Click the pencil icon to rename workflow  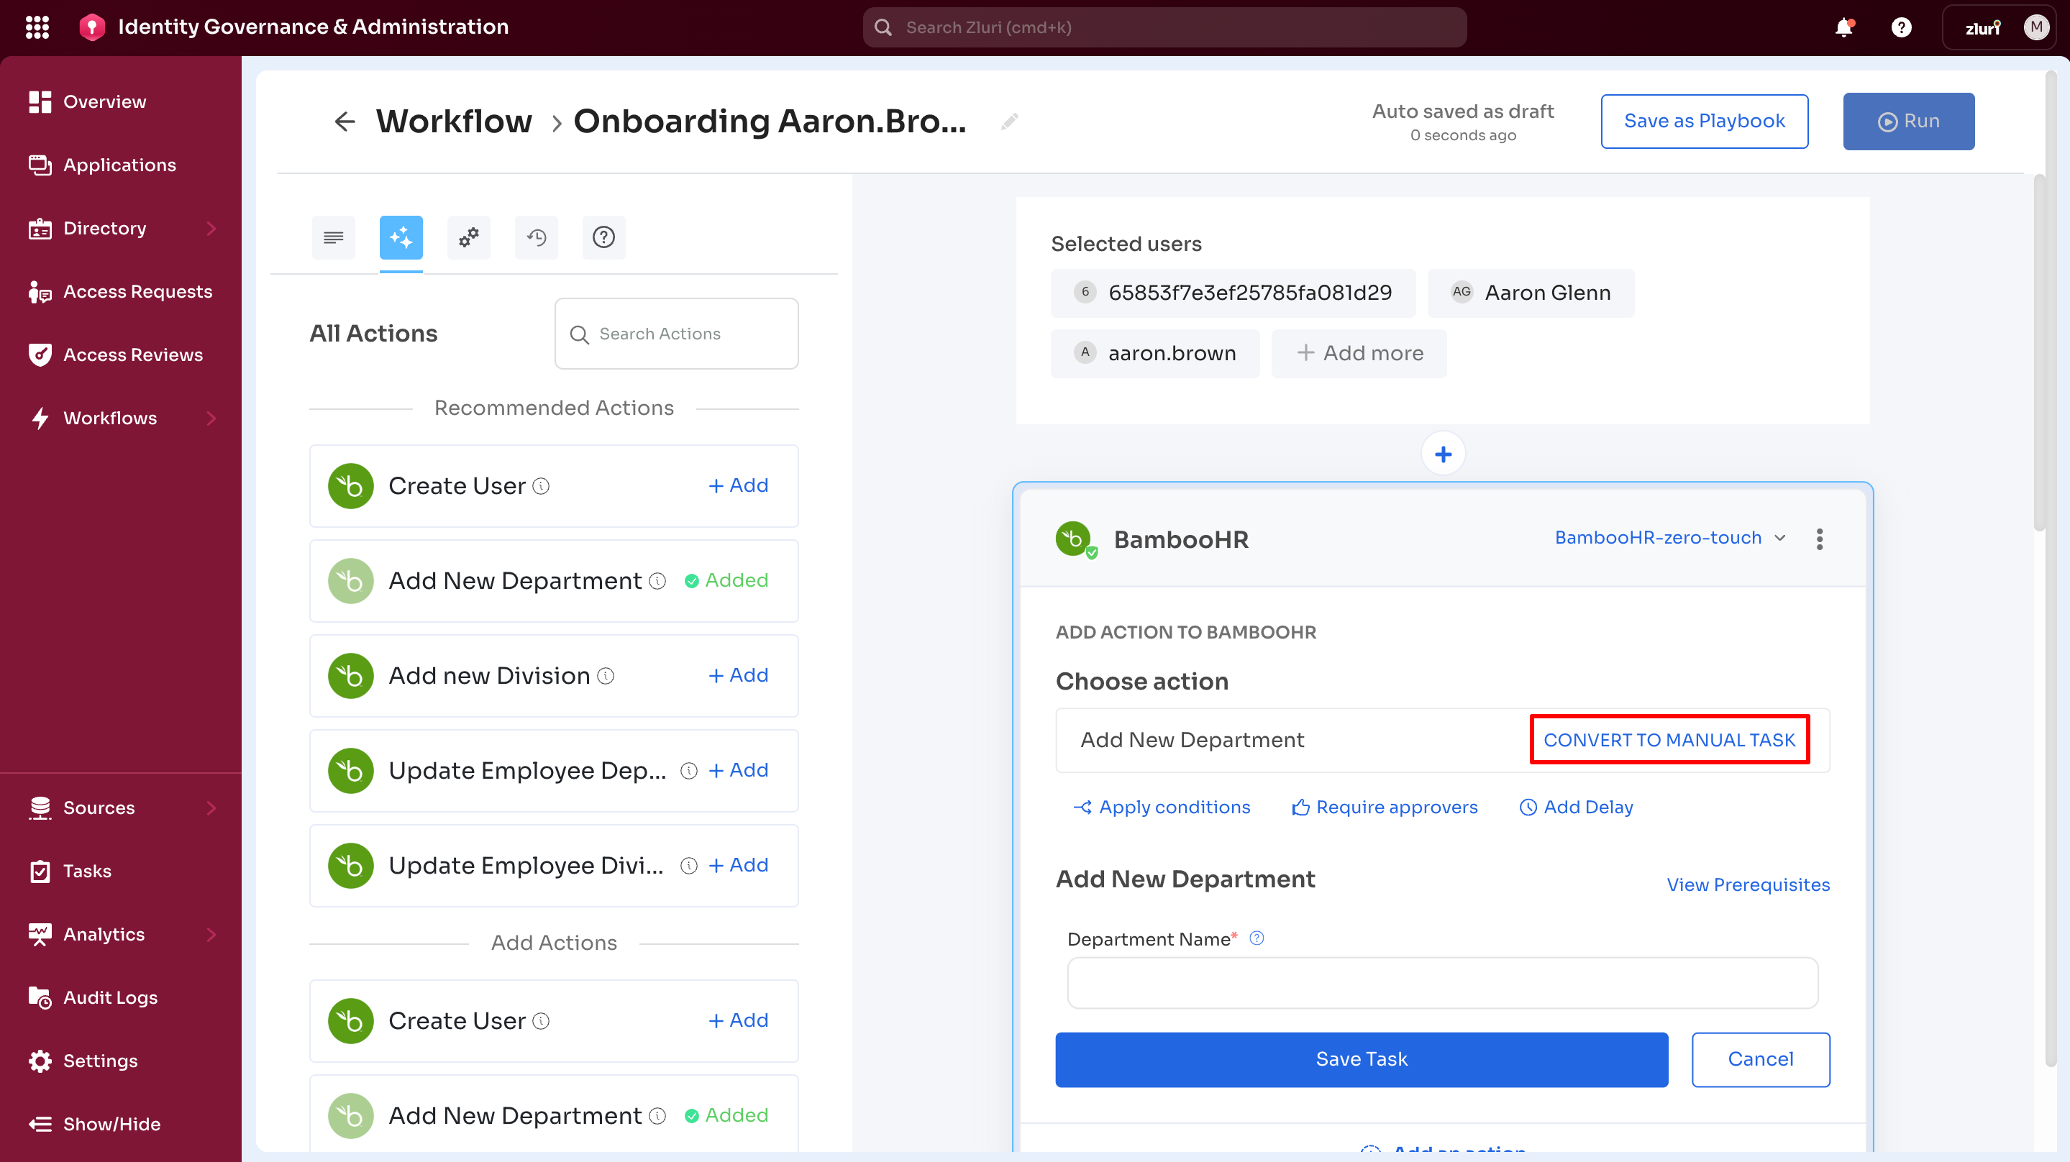pyautogui.click(x=1010, y=122)
